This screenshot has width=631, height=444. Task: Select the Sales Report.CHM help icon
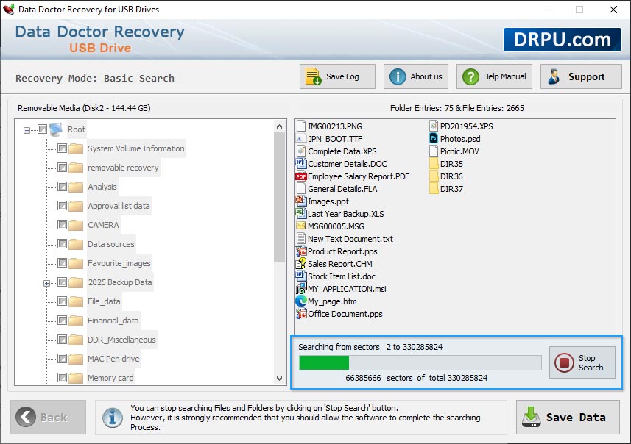tap(300, 264)
